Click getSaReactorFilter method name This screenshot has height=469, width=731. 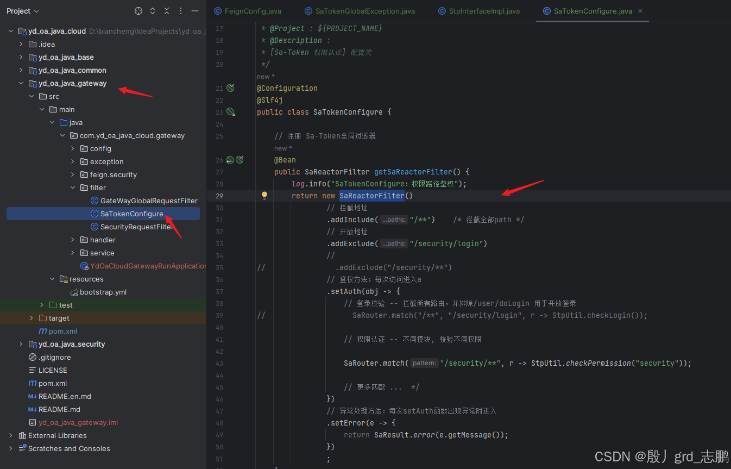(x=413, y=172)
